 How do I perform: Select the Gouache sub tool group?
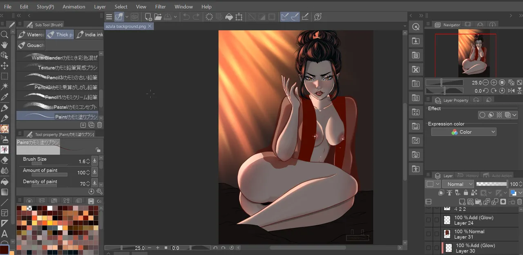[x=31, y=45]
